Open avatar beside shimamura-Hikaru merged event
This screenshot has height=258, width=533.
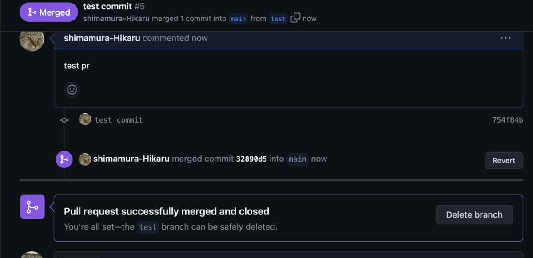tap(85, 159)
